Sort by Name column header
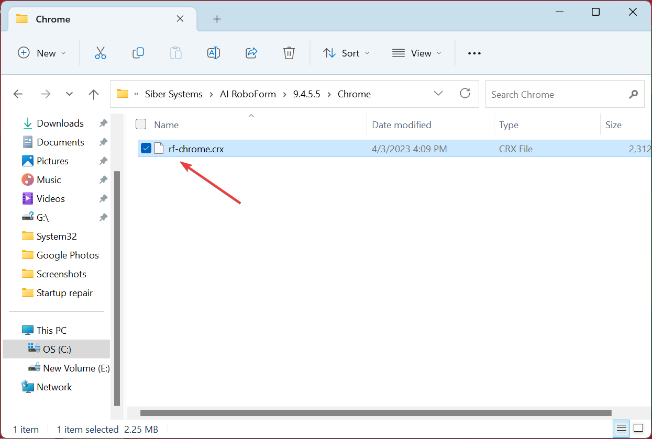This screenshot has height=439, width=652. [x=167, y=125]
